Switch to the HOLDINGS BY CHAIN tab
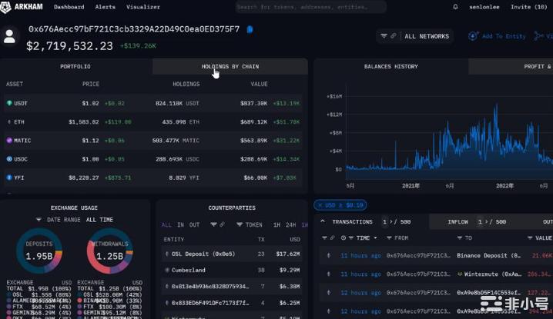 click(x=230, y=67)
